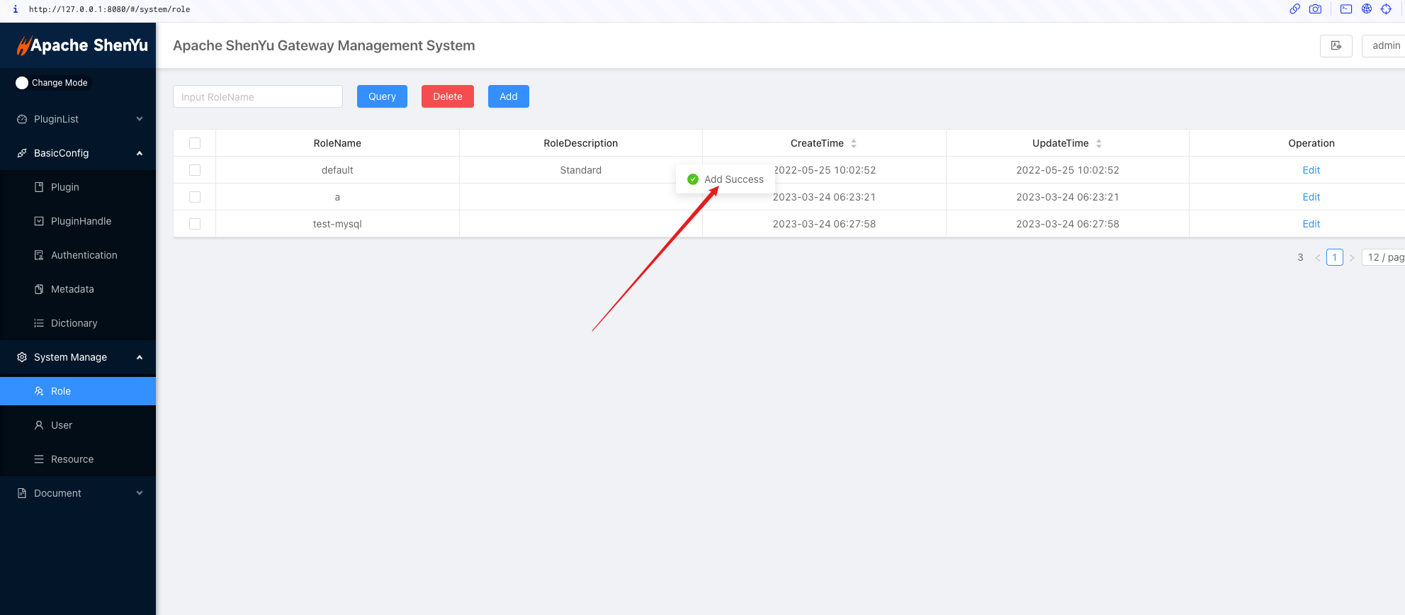Click the site info icon before URL
The height and width of the screenshot is (615, 1405).
tap(16, 9)
